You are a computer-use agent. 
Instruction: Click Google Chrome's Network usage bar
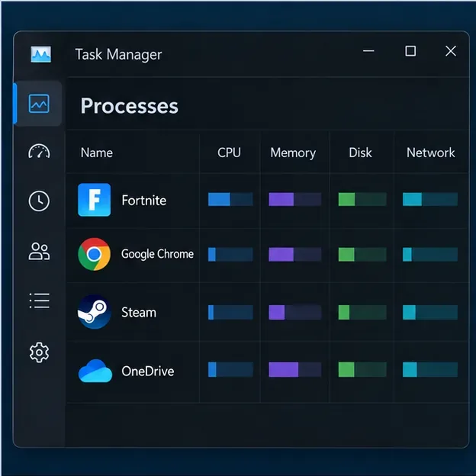tap(430, 254)
